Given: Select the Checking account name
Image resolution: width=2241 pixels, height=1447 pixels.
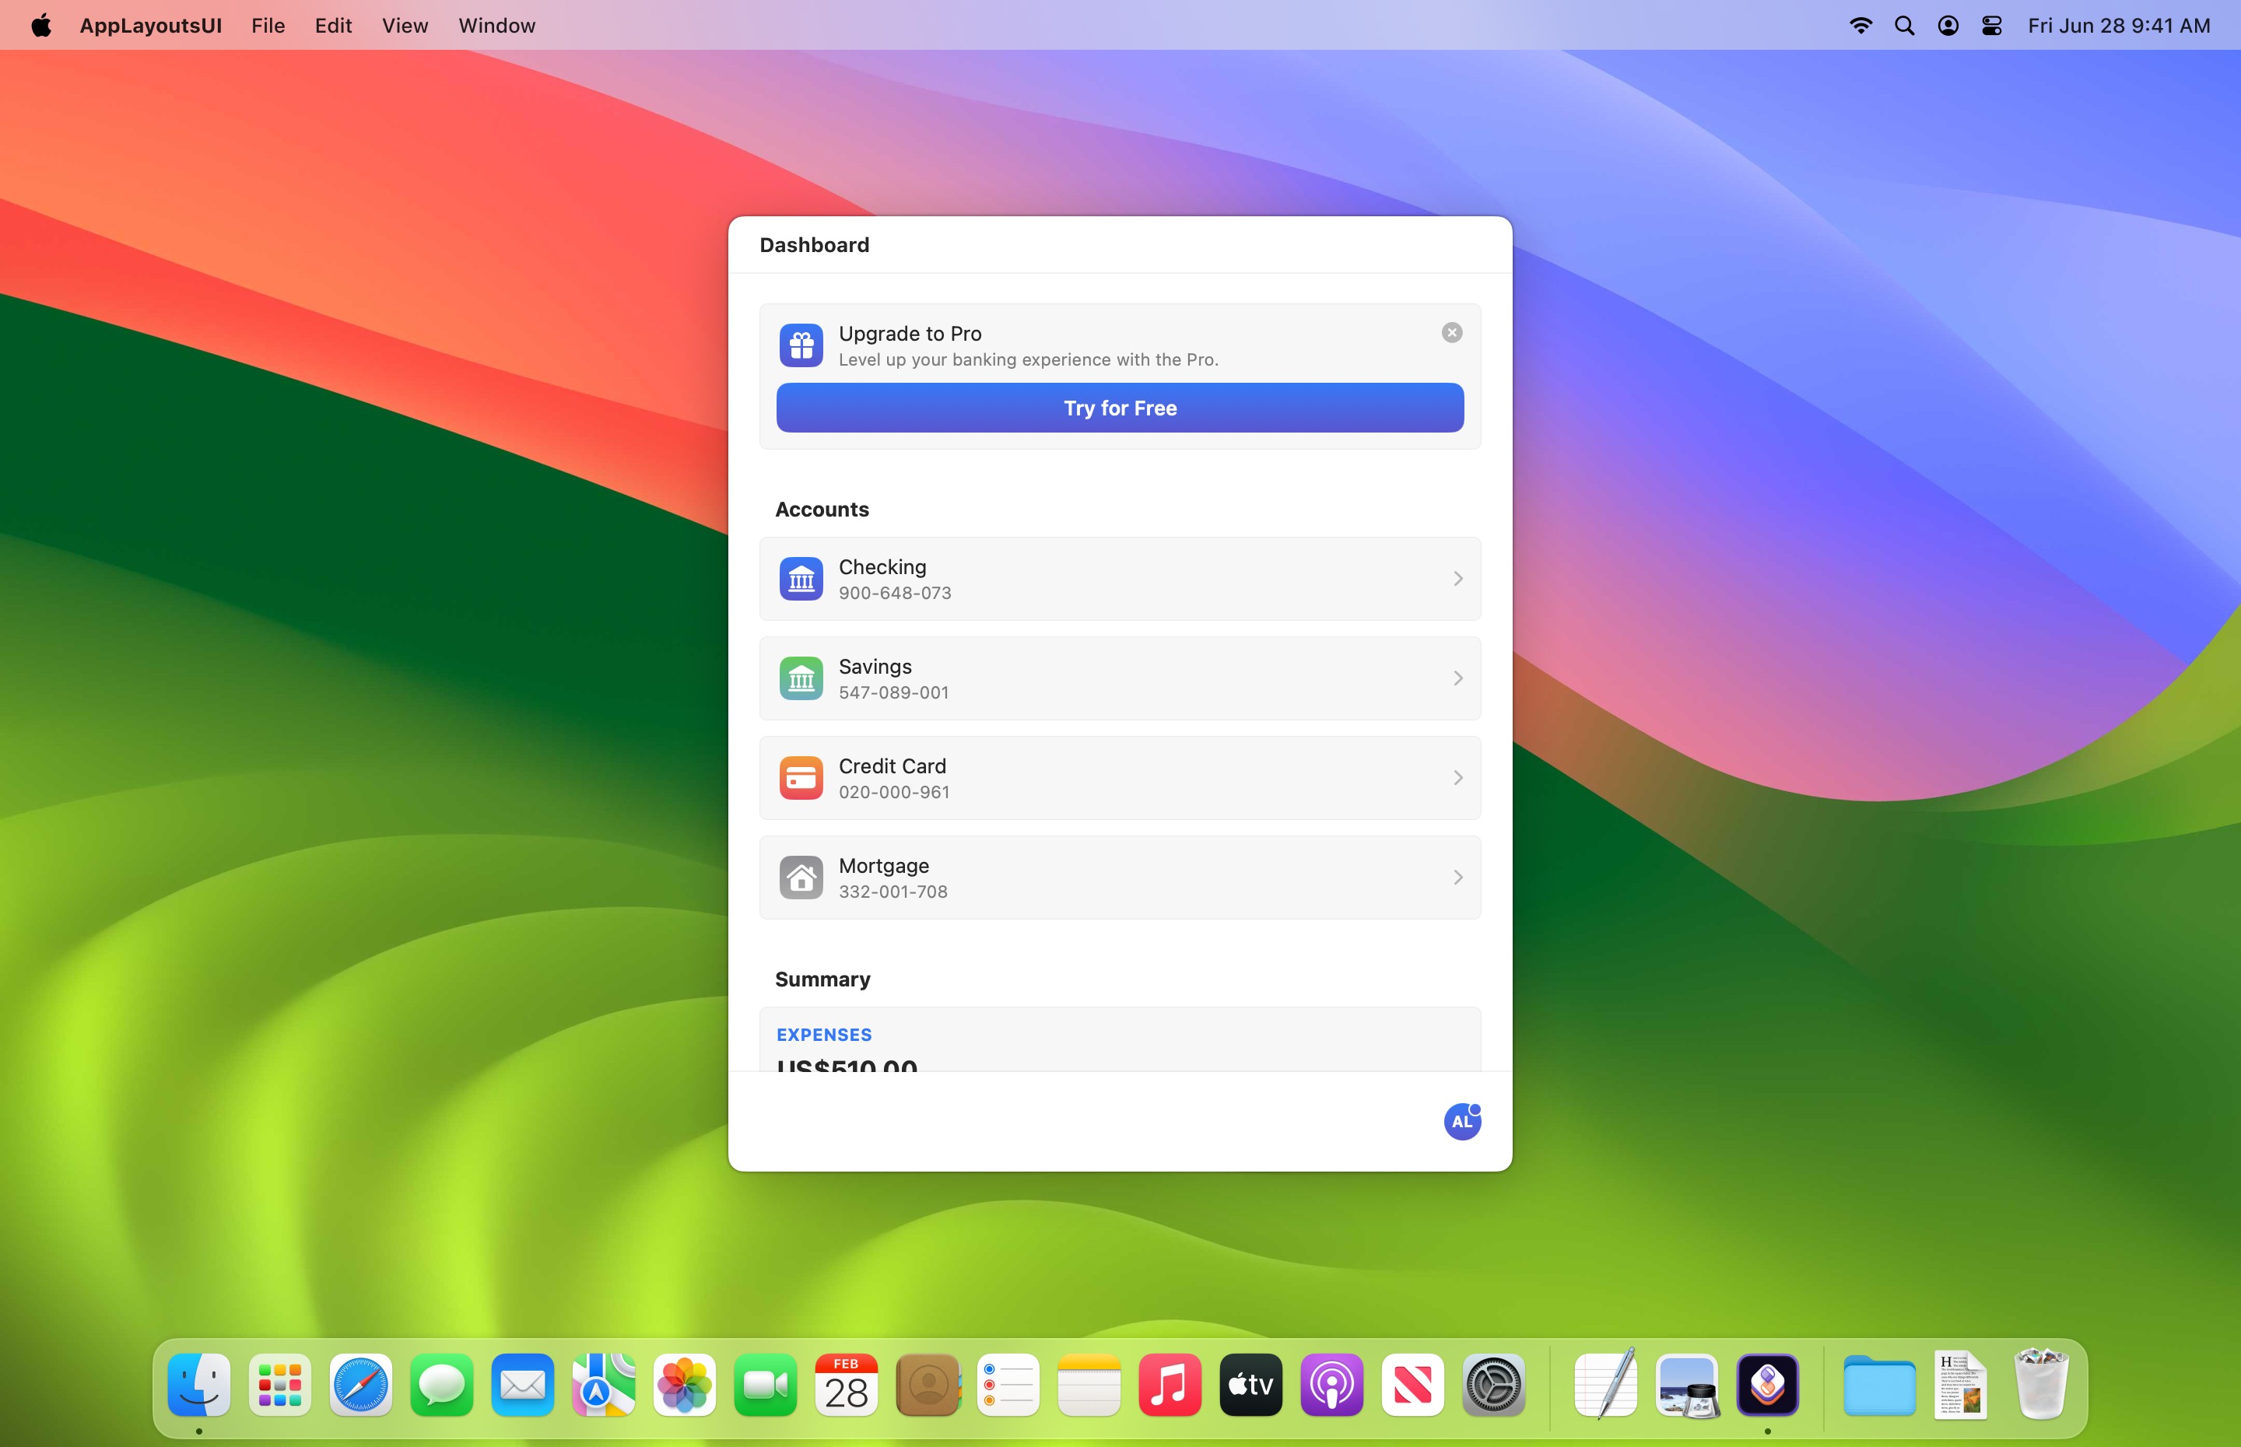Looking at the screenshot, I should pos(882,566).
